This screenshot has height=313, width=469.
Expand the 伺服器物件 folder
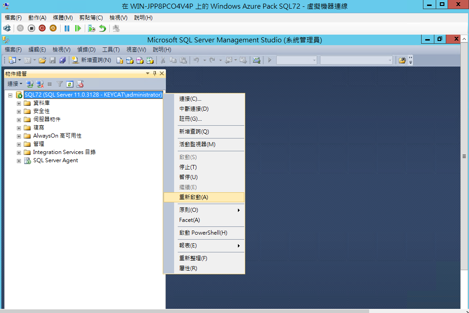(x=19, y=120)
